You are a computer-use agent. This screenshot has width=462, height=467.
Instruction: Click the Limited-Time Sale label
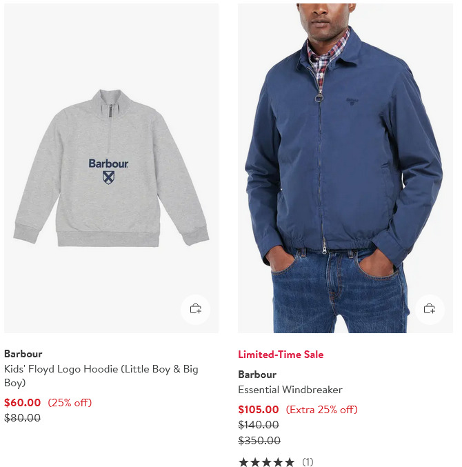(281, 355)
